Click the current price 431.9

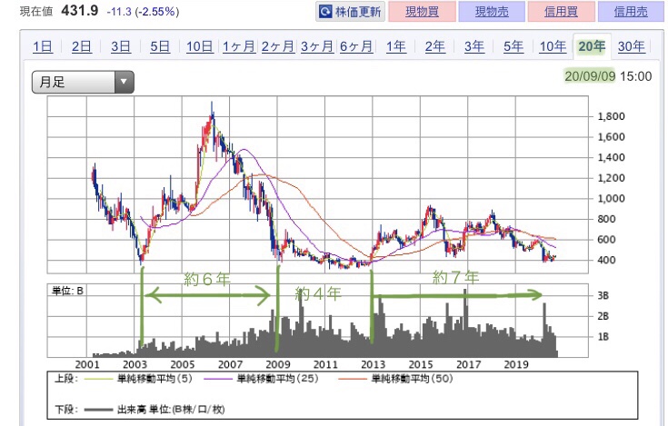point(80,10)
